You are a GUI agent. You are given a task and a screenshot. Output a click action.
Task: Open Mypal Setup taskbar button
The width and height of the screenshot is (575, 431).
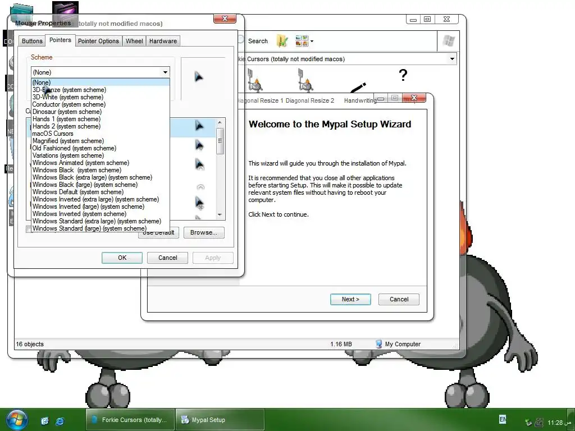[220, 420]
